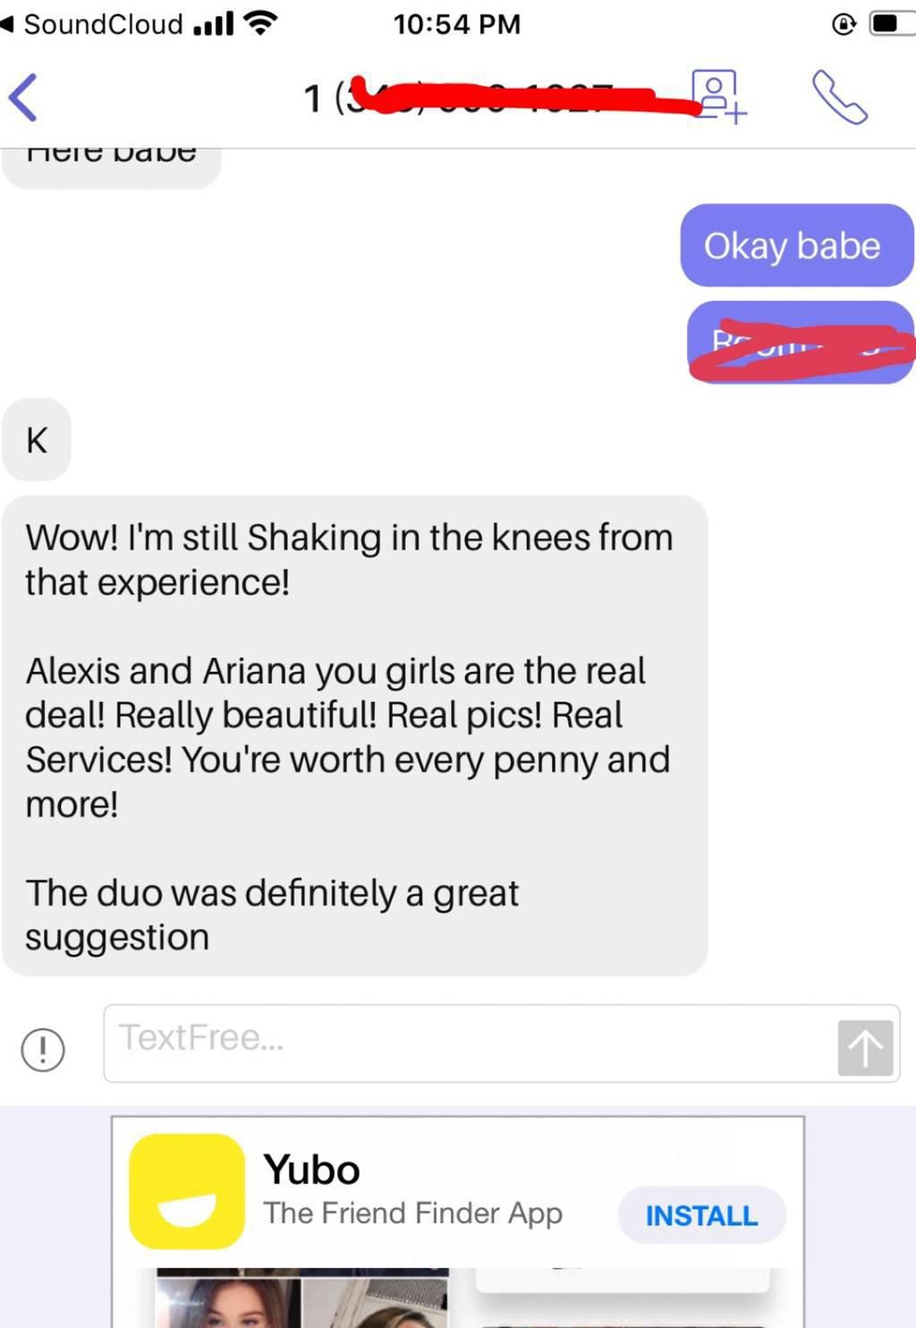The image size is (916, 1328).
Task: Install the Yubo app
Action: (x=702, y=1215)
